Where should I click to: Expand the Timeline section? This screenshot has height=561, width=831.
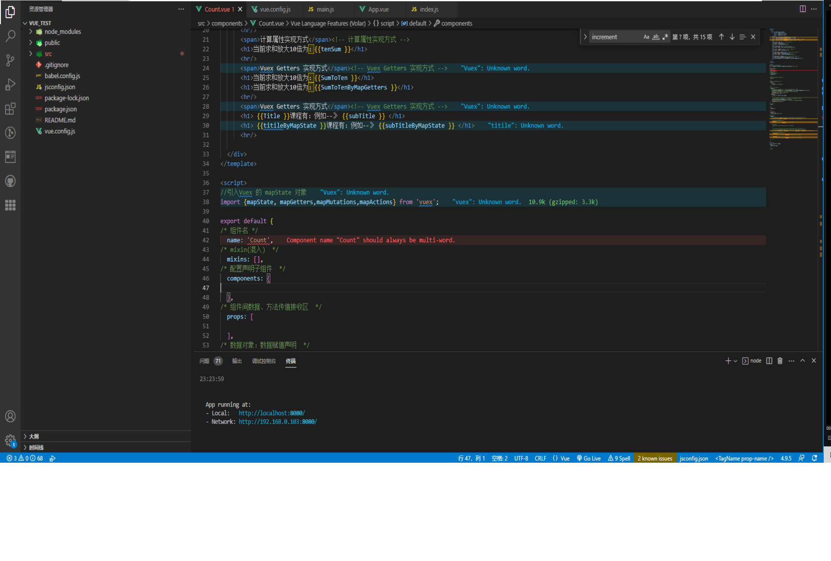[x=36, y=447]
